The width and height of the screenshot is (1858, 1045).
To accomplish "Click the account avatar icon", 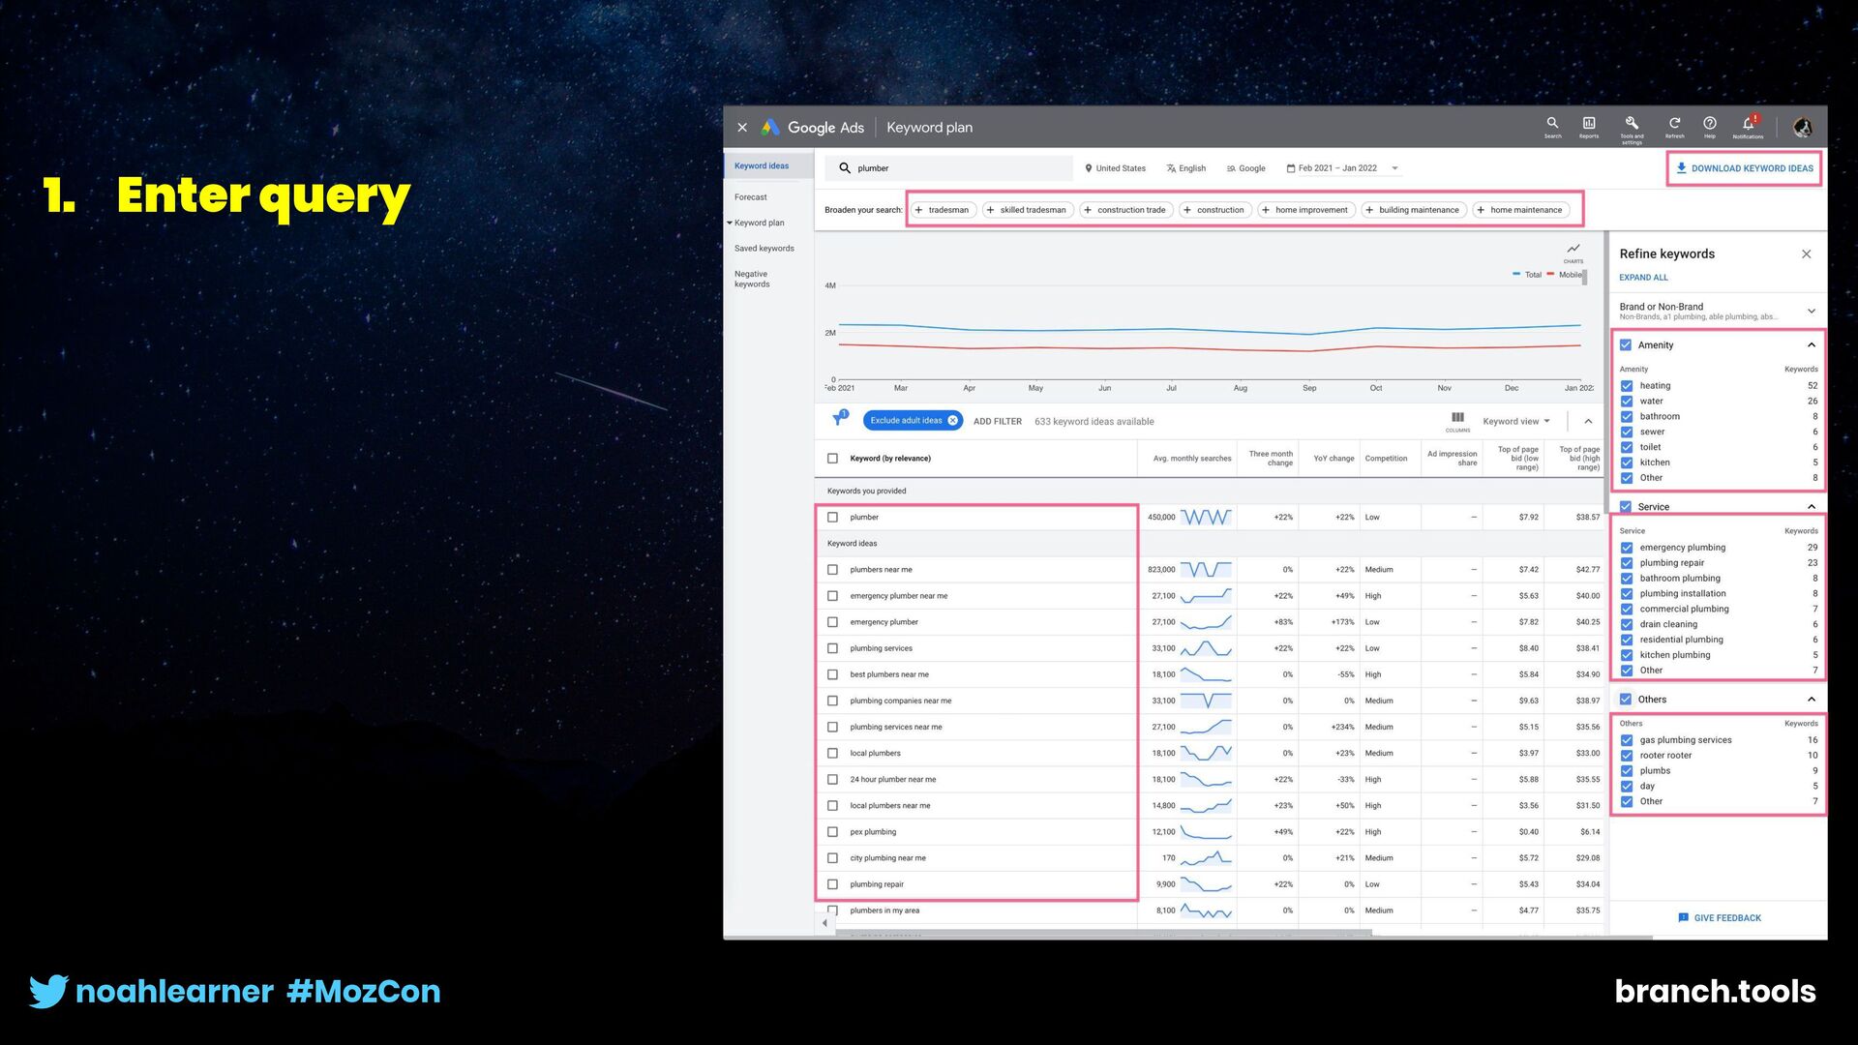I will [x=1802, y=127].
